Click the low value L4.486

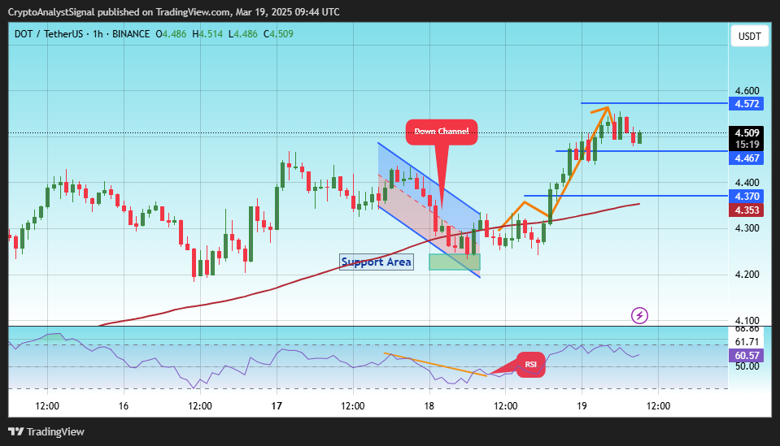tap(243, 34)
